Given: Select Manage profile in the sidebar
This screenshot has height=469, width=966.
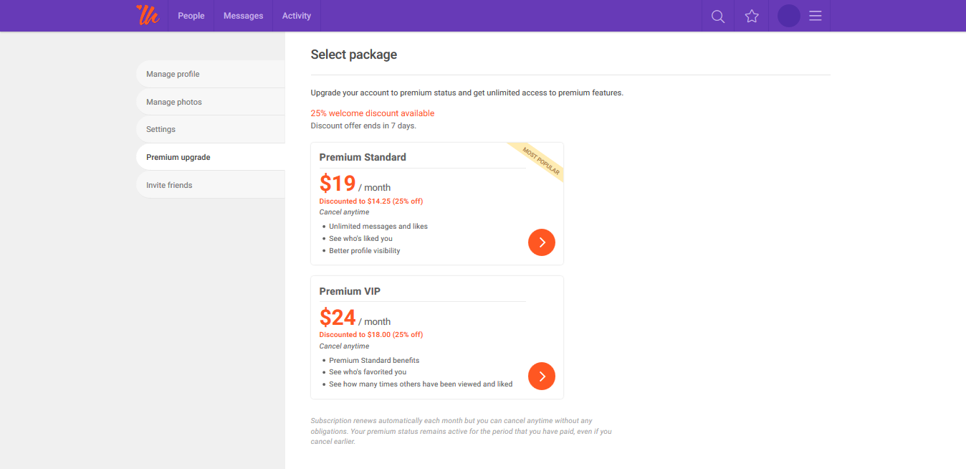Looking at the screenshot, I should coord(173,74).
